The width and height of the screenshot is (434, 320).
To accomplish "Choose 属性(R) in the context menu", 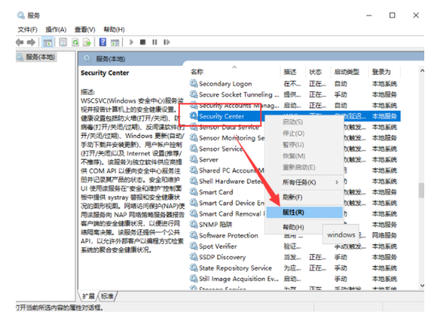I will point(304,212).
